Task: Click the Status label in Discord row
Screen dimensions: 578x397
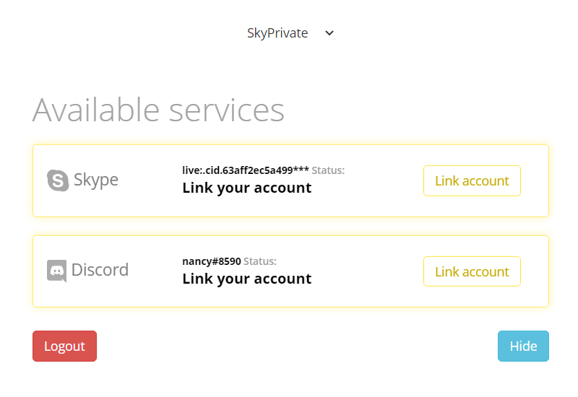Action: (260, 261)
